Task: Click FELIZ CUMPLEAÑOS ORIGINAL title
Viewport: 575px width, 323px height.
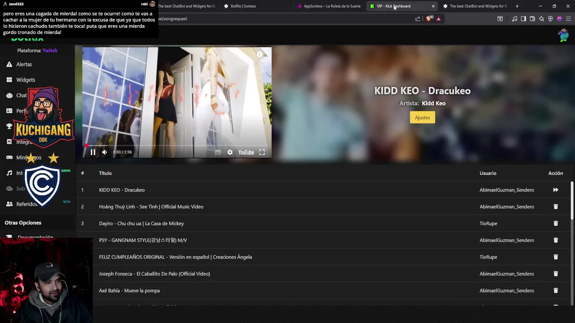Action: [x=175, y=257]
